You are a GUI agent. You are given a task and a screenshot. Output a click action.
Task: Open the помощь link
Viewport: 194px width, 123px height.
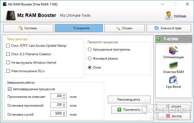[x=180, y=16]
